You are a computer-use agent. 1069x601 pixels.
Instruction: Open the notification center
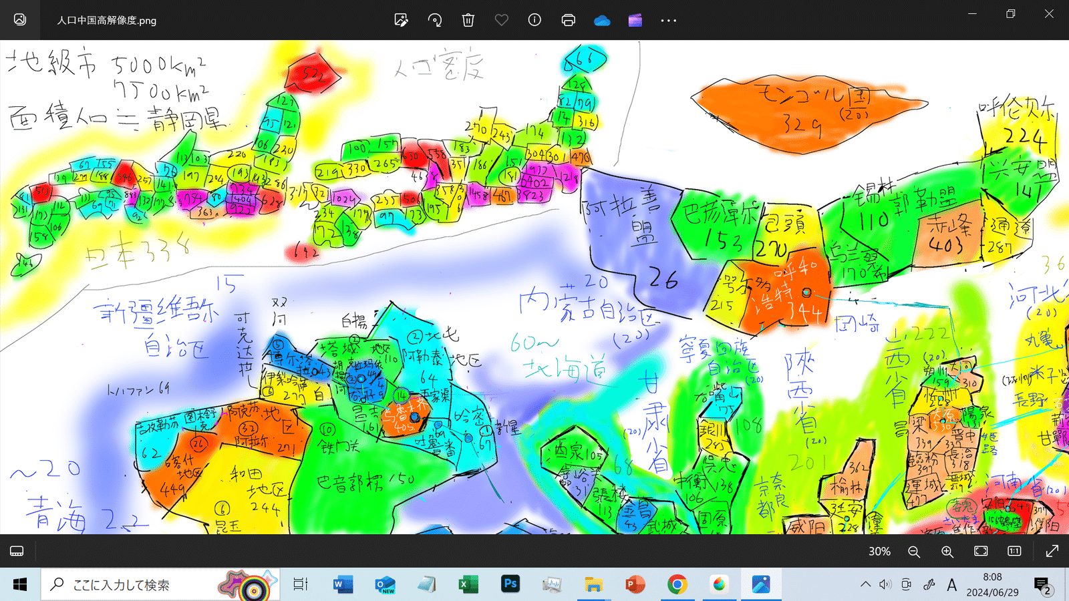(x=1042, y=586)
